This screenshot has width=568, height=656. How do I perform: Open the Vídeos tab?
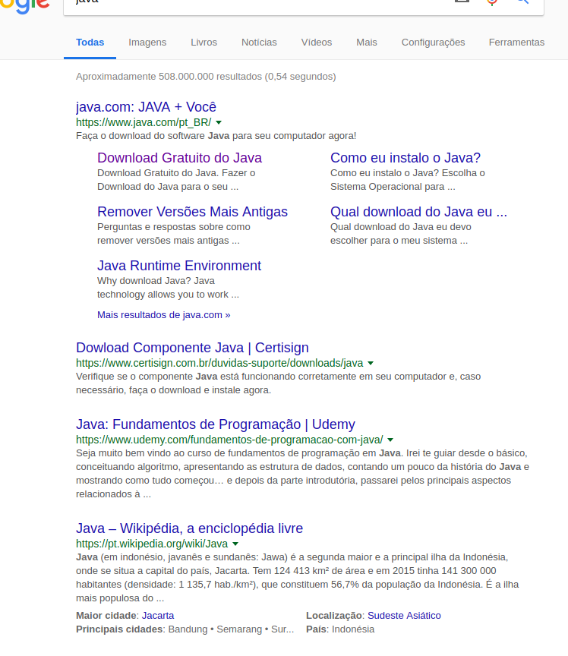(317, 43)
